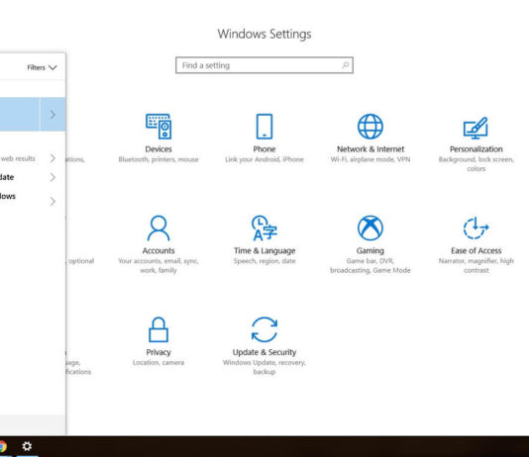The image size is (529, 457).
Task: Open the Gaming Xbox icon
Action: [x=370, y=228]
